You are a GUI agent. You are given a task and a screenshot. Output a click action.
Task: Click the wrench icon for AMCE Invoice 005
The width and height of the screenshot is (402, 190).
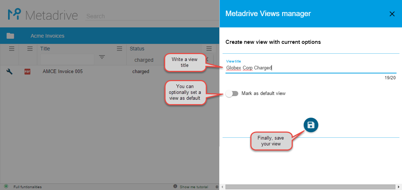coord(9,72)
